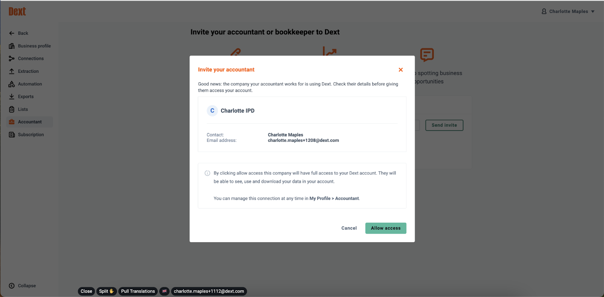
Task: Click the Send invite button
Action: 444,125
